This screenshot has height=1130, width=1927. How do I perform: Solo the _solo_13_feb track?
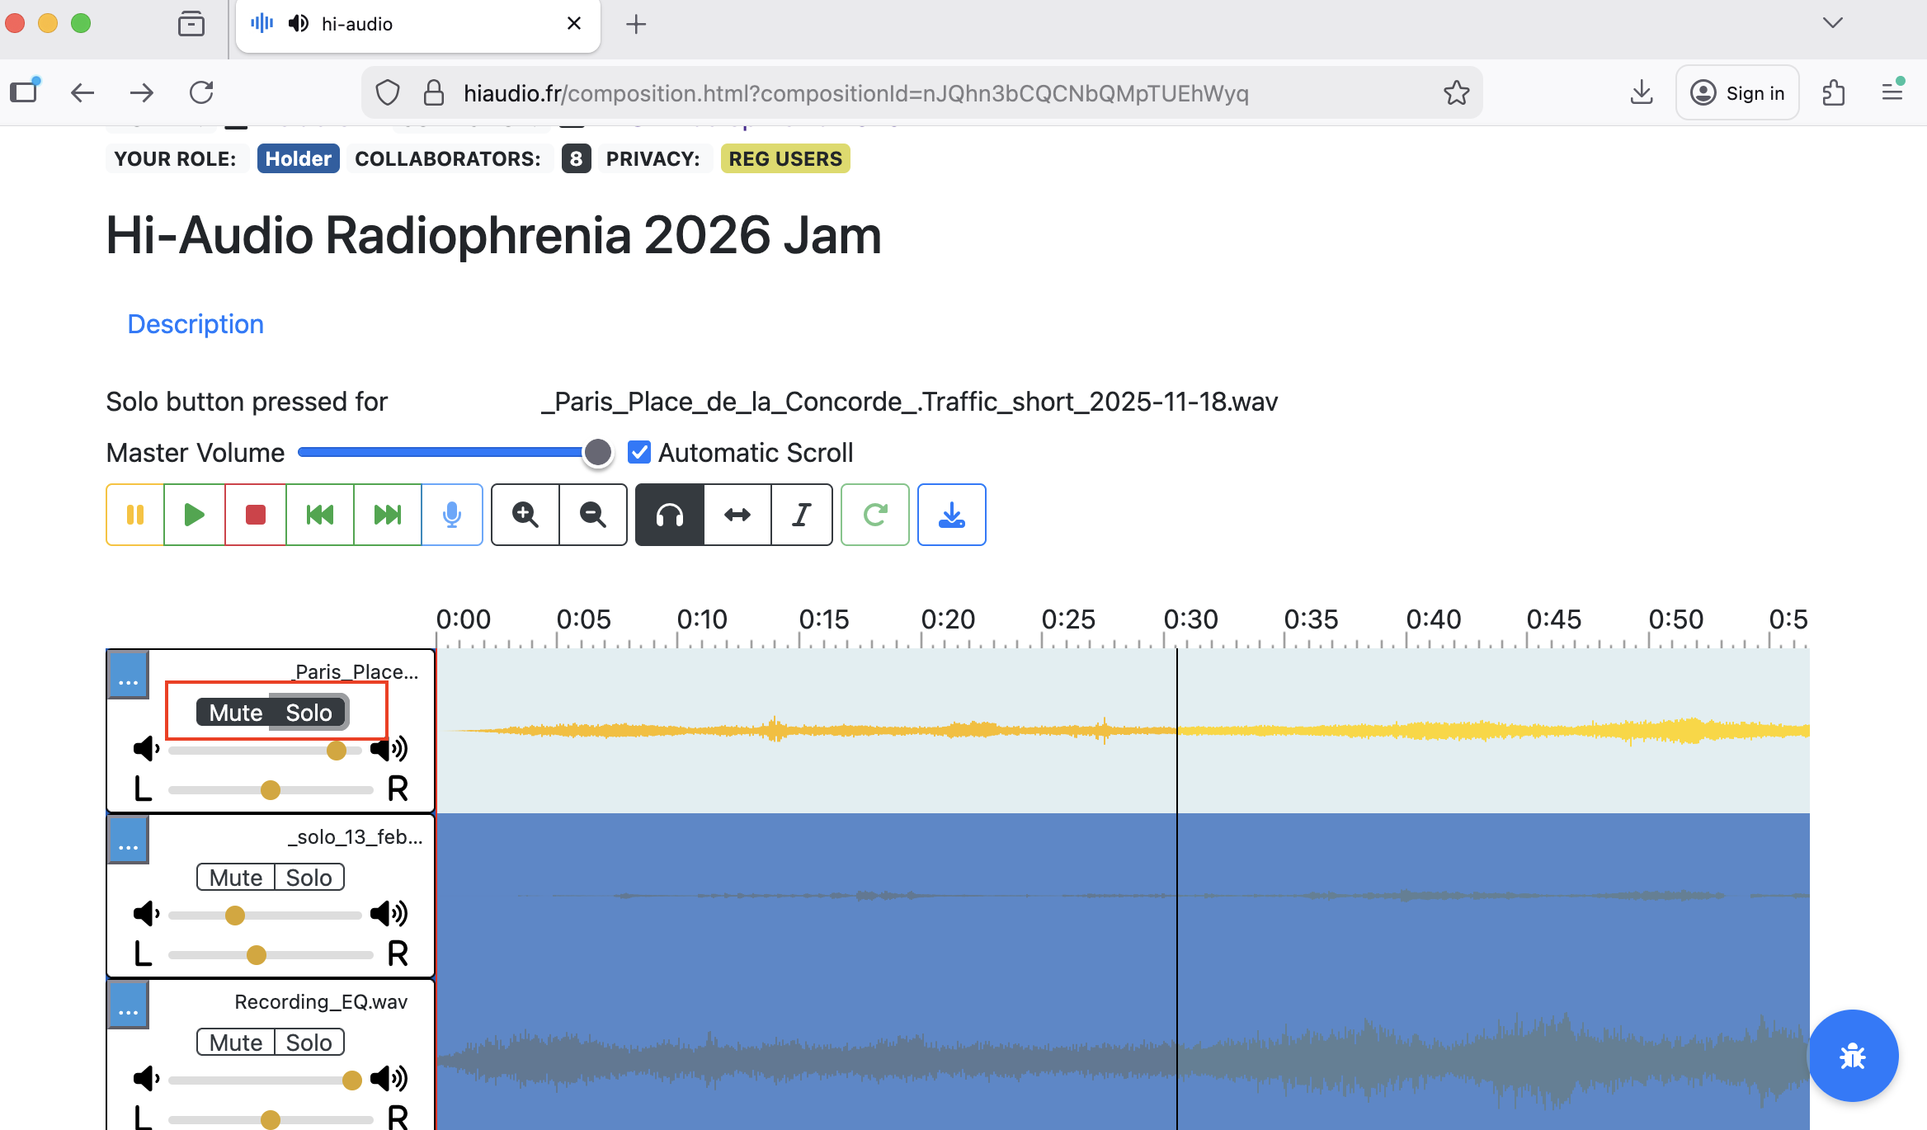pos(309,878)
